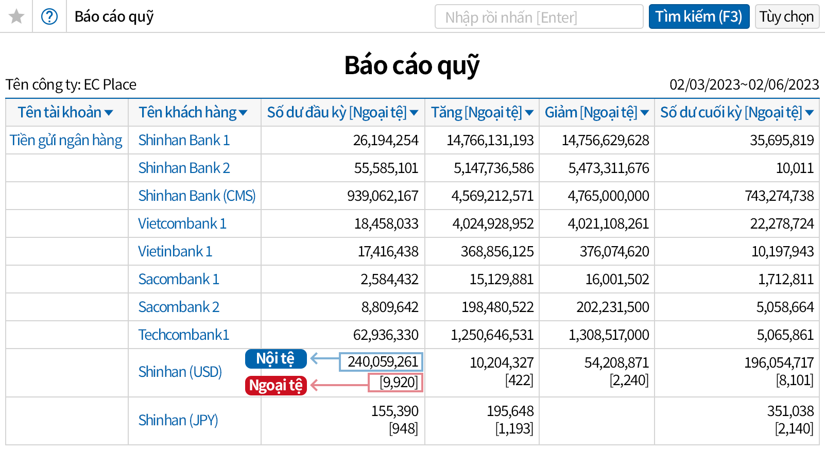Open the Giảm [Ngoại tệ] dropdown arrow
Viewport: 825px width, 450px height.
tap(644, 113)
